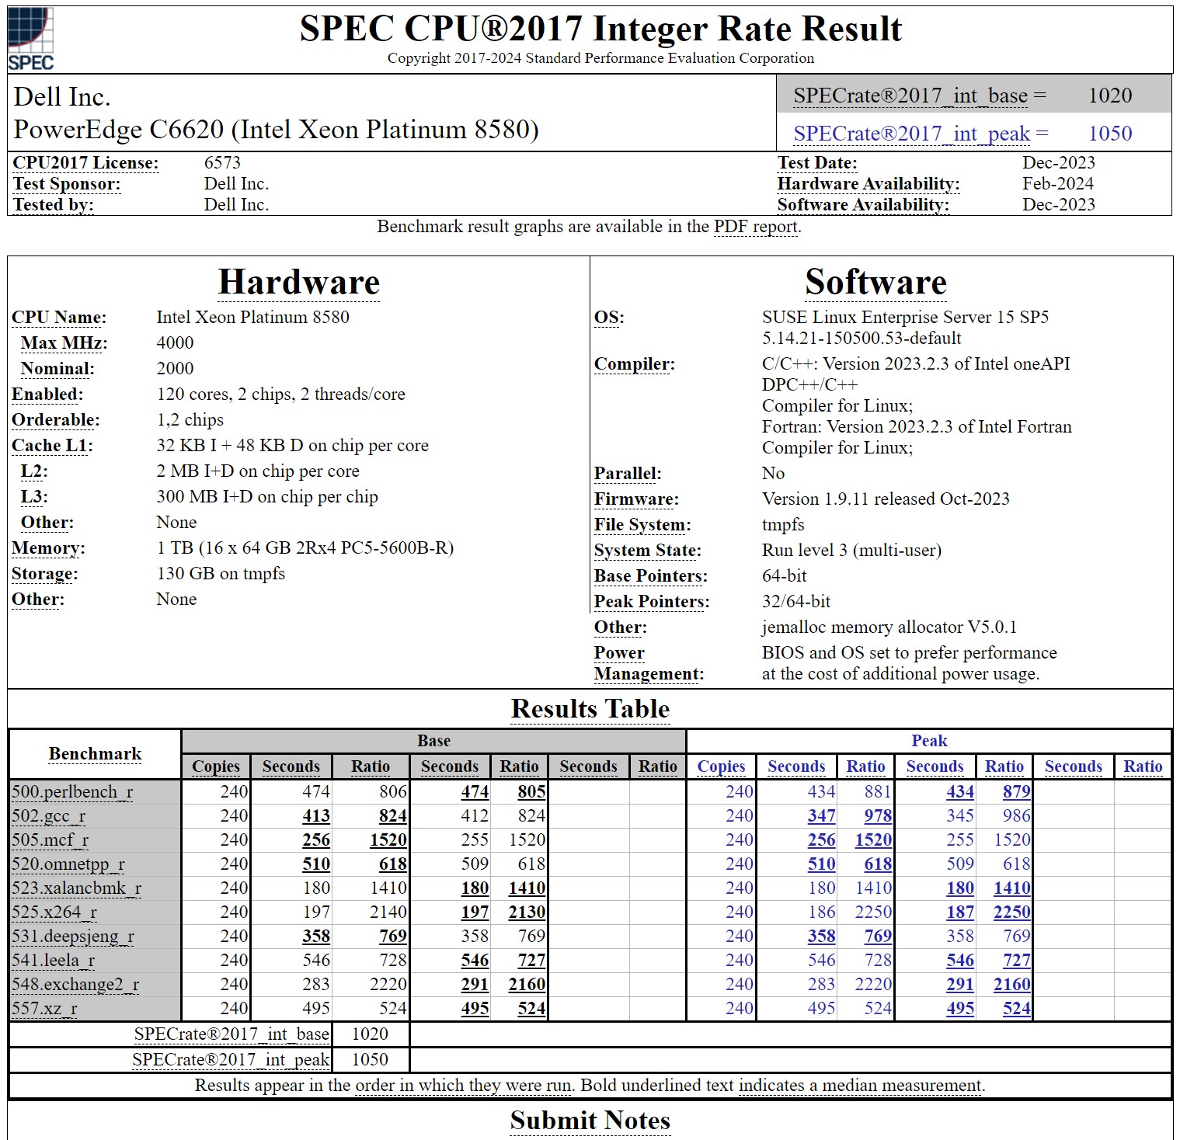Image resolution: width=1187 pixels, height=1140 pixels.
Task: Open the 505.mcf_r benchmark link
Action: [x=50, y=840]
